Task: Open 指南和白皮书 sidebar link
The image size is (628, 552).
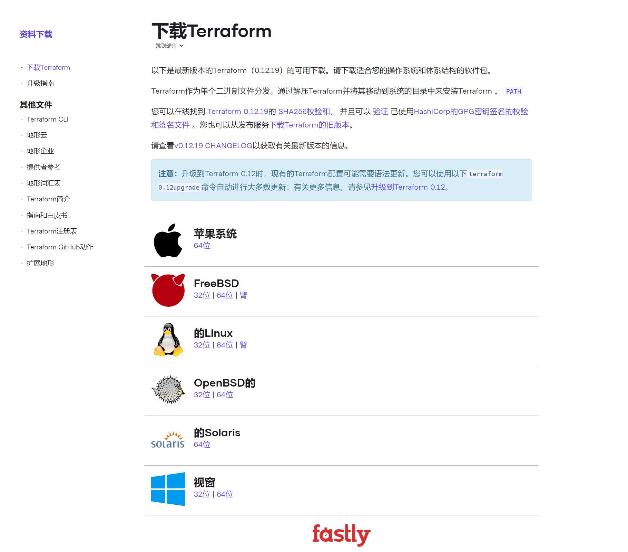Action: pyautogui.click(x=47, y=215)
